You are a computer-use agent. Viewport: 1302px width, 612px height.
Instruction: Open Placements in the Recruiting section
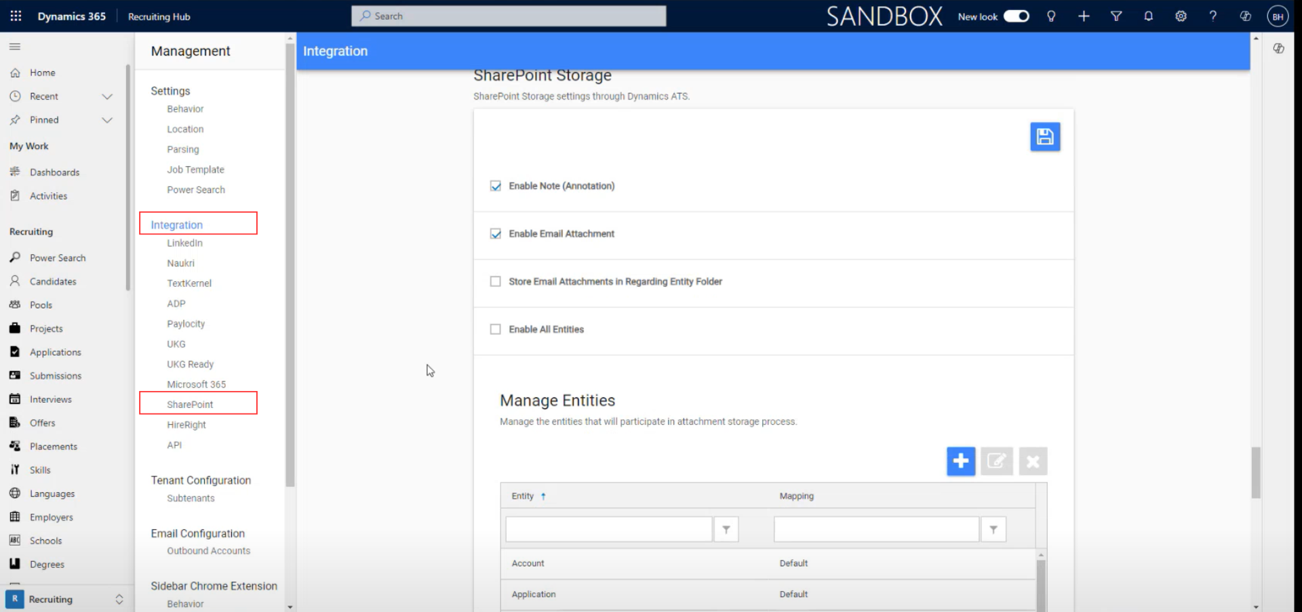pos(53,447)
